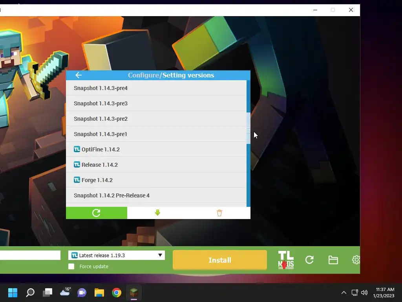This screenshot has width=402, height=302.
Task: Enable the Force update checkbox
Action: point(71,266)
